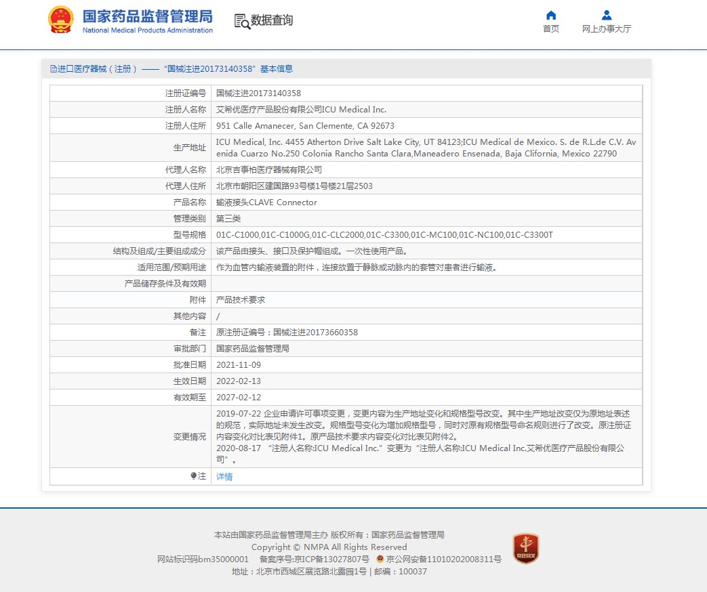Click the 生产地址 row label
Screen dimensions: 707x592
189,148
